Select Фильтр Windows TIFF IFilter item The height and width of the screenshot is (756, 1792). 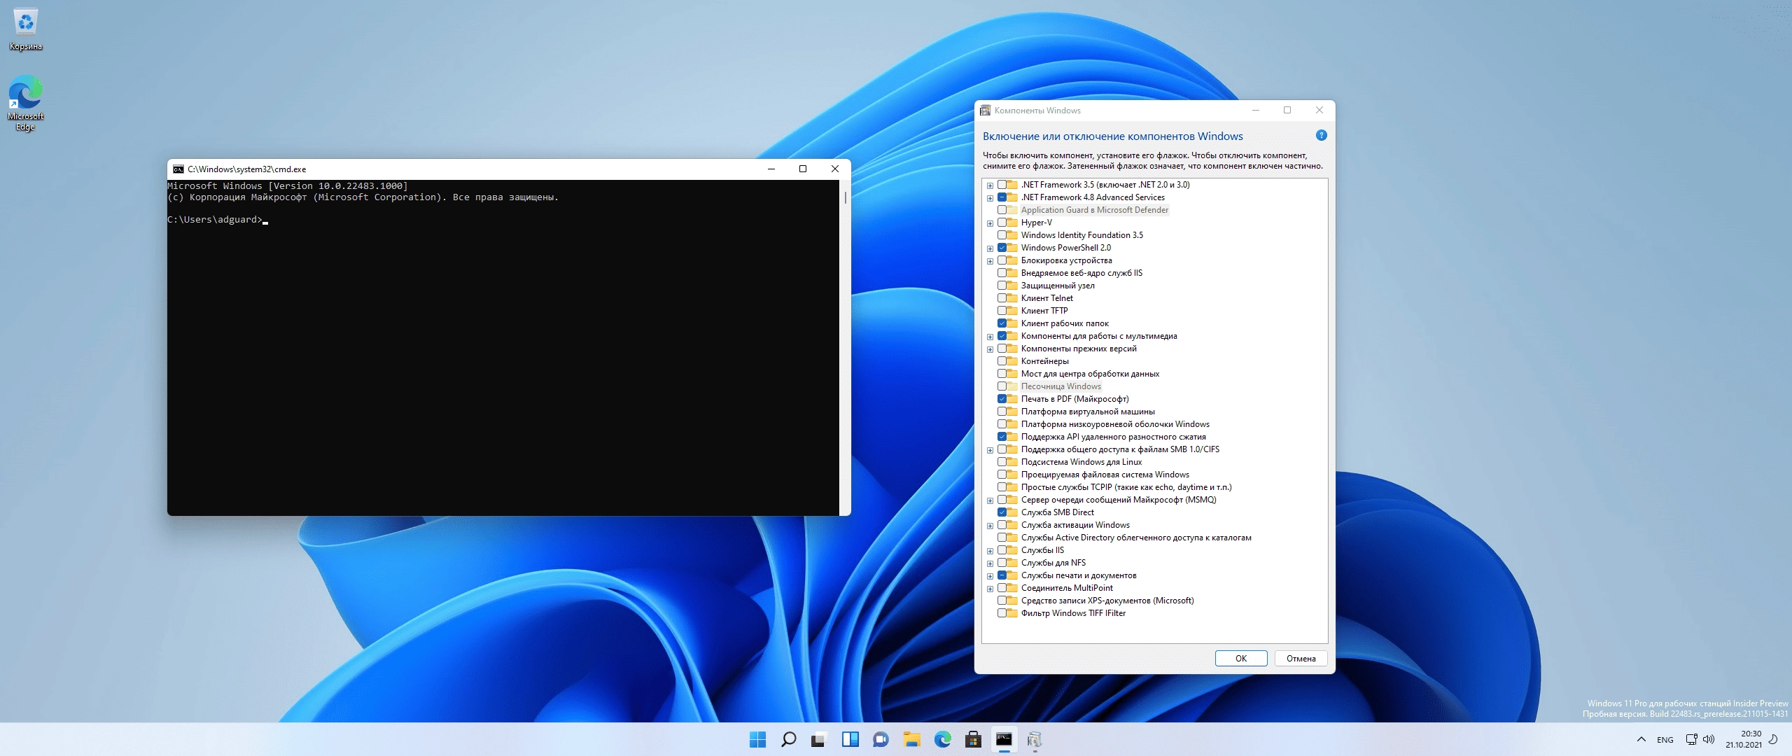1073,613
